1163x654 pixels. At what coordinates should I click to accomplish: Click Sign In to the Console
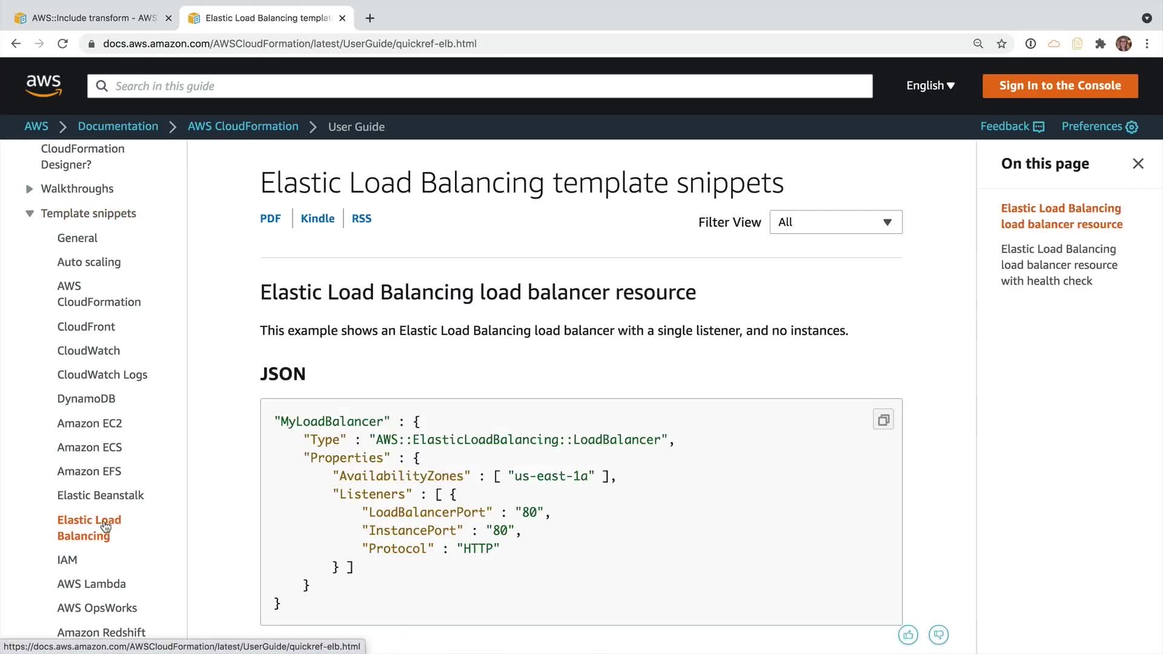1059,85
